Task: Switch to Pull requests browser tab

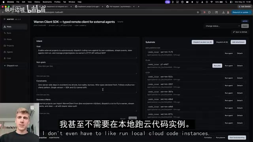Action: pos(120,7)
